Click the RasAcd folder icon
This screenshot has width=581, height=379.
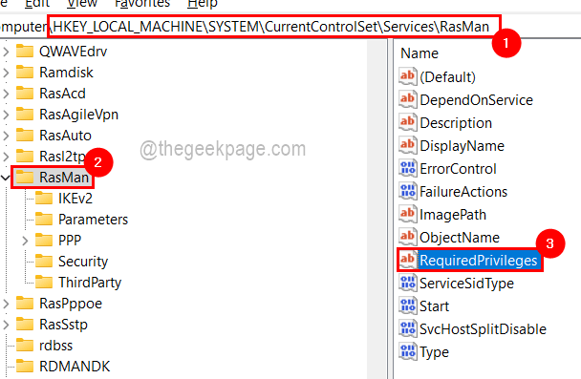pos(25,93)
